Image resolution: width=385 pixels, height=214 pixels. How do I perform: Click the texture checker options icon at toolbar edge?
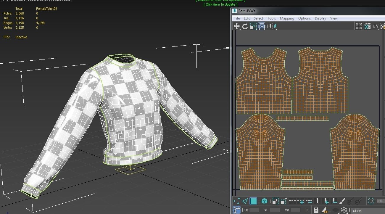click(x=383, y=26)
